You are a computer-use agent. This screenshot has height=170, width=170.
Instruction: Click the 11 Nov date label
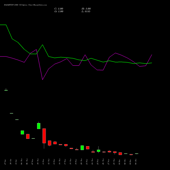coord(43,162)
